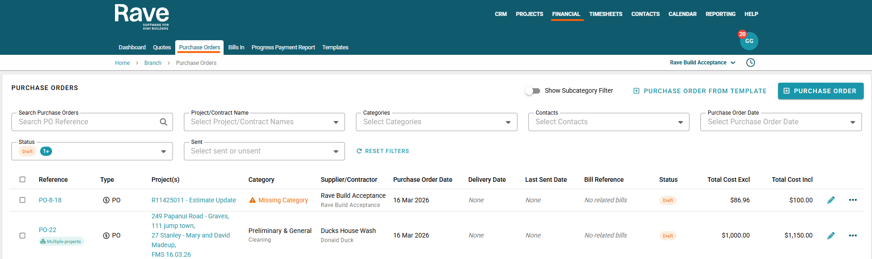Click the GG user avatar

click(749, 41)
